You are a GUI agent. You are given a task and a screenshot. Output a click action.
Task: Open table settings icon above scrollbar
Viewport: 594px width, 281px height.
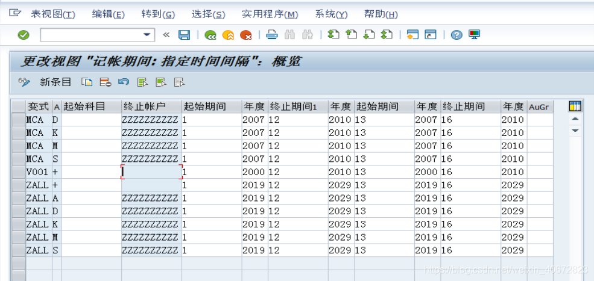pos(575,107)
